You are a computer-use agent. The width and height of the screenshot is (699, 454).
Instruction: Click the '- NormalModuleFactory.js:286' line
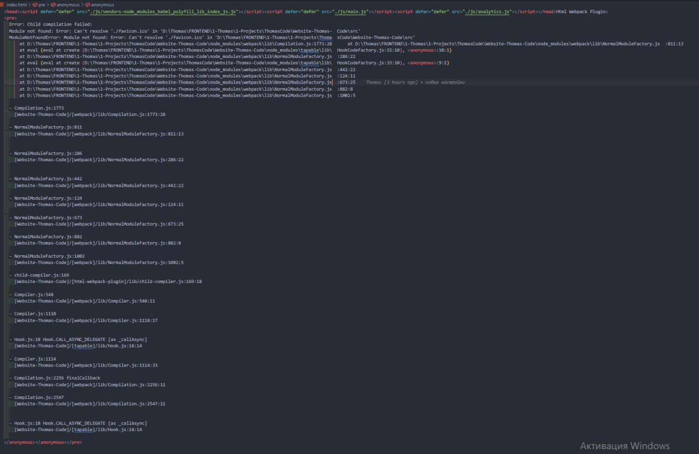click(x=46, y=154)
